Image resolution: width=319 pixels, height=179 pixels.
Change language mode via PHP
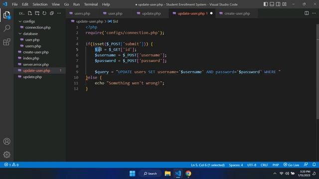point(276,165)
